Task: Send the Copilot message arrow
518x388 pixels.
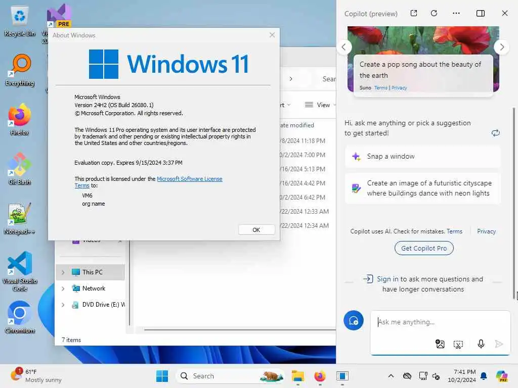Action: tap(499, 344)
